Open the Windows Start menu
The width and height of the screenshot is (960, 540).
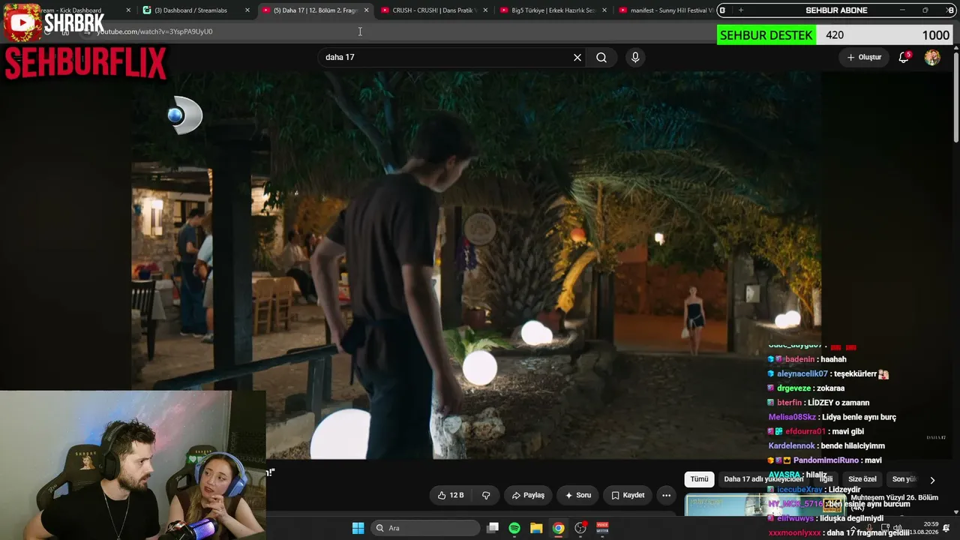(x=358, y=528)
